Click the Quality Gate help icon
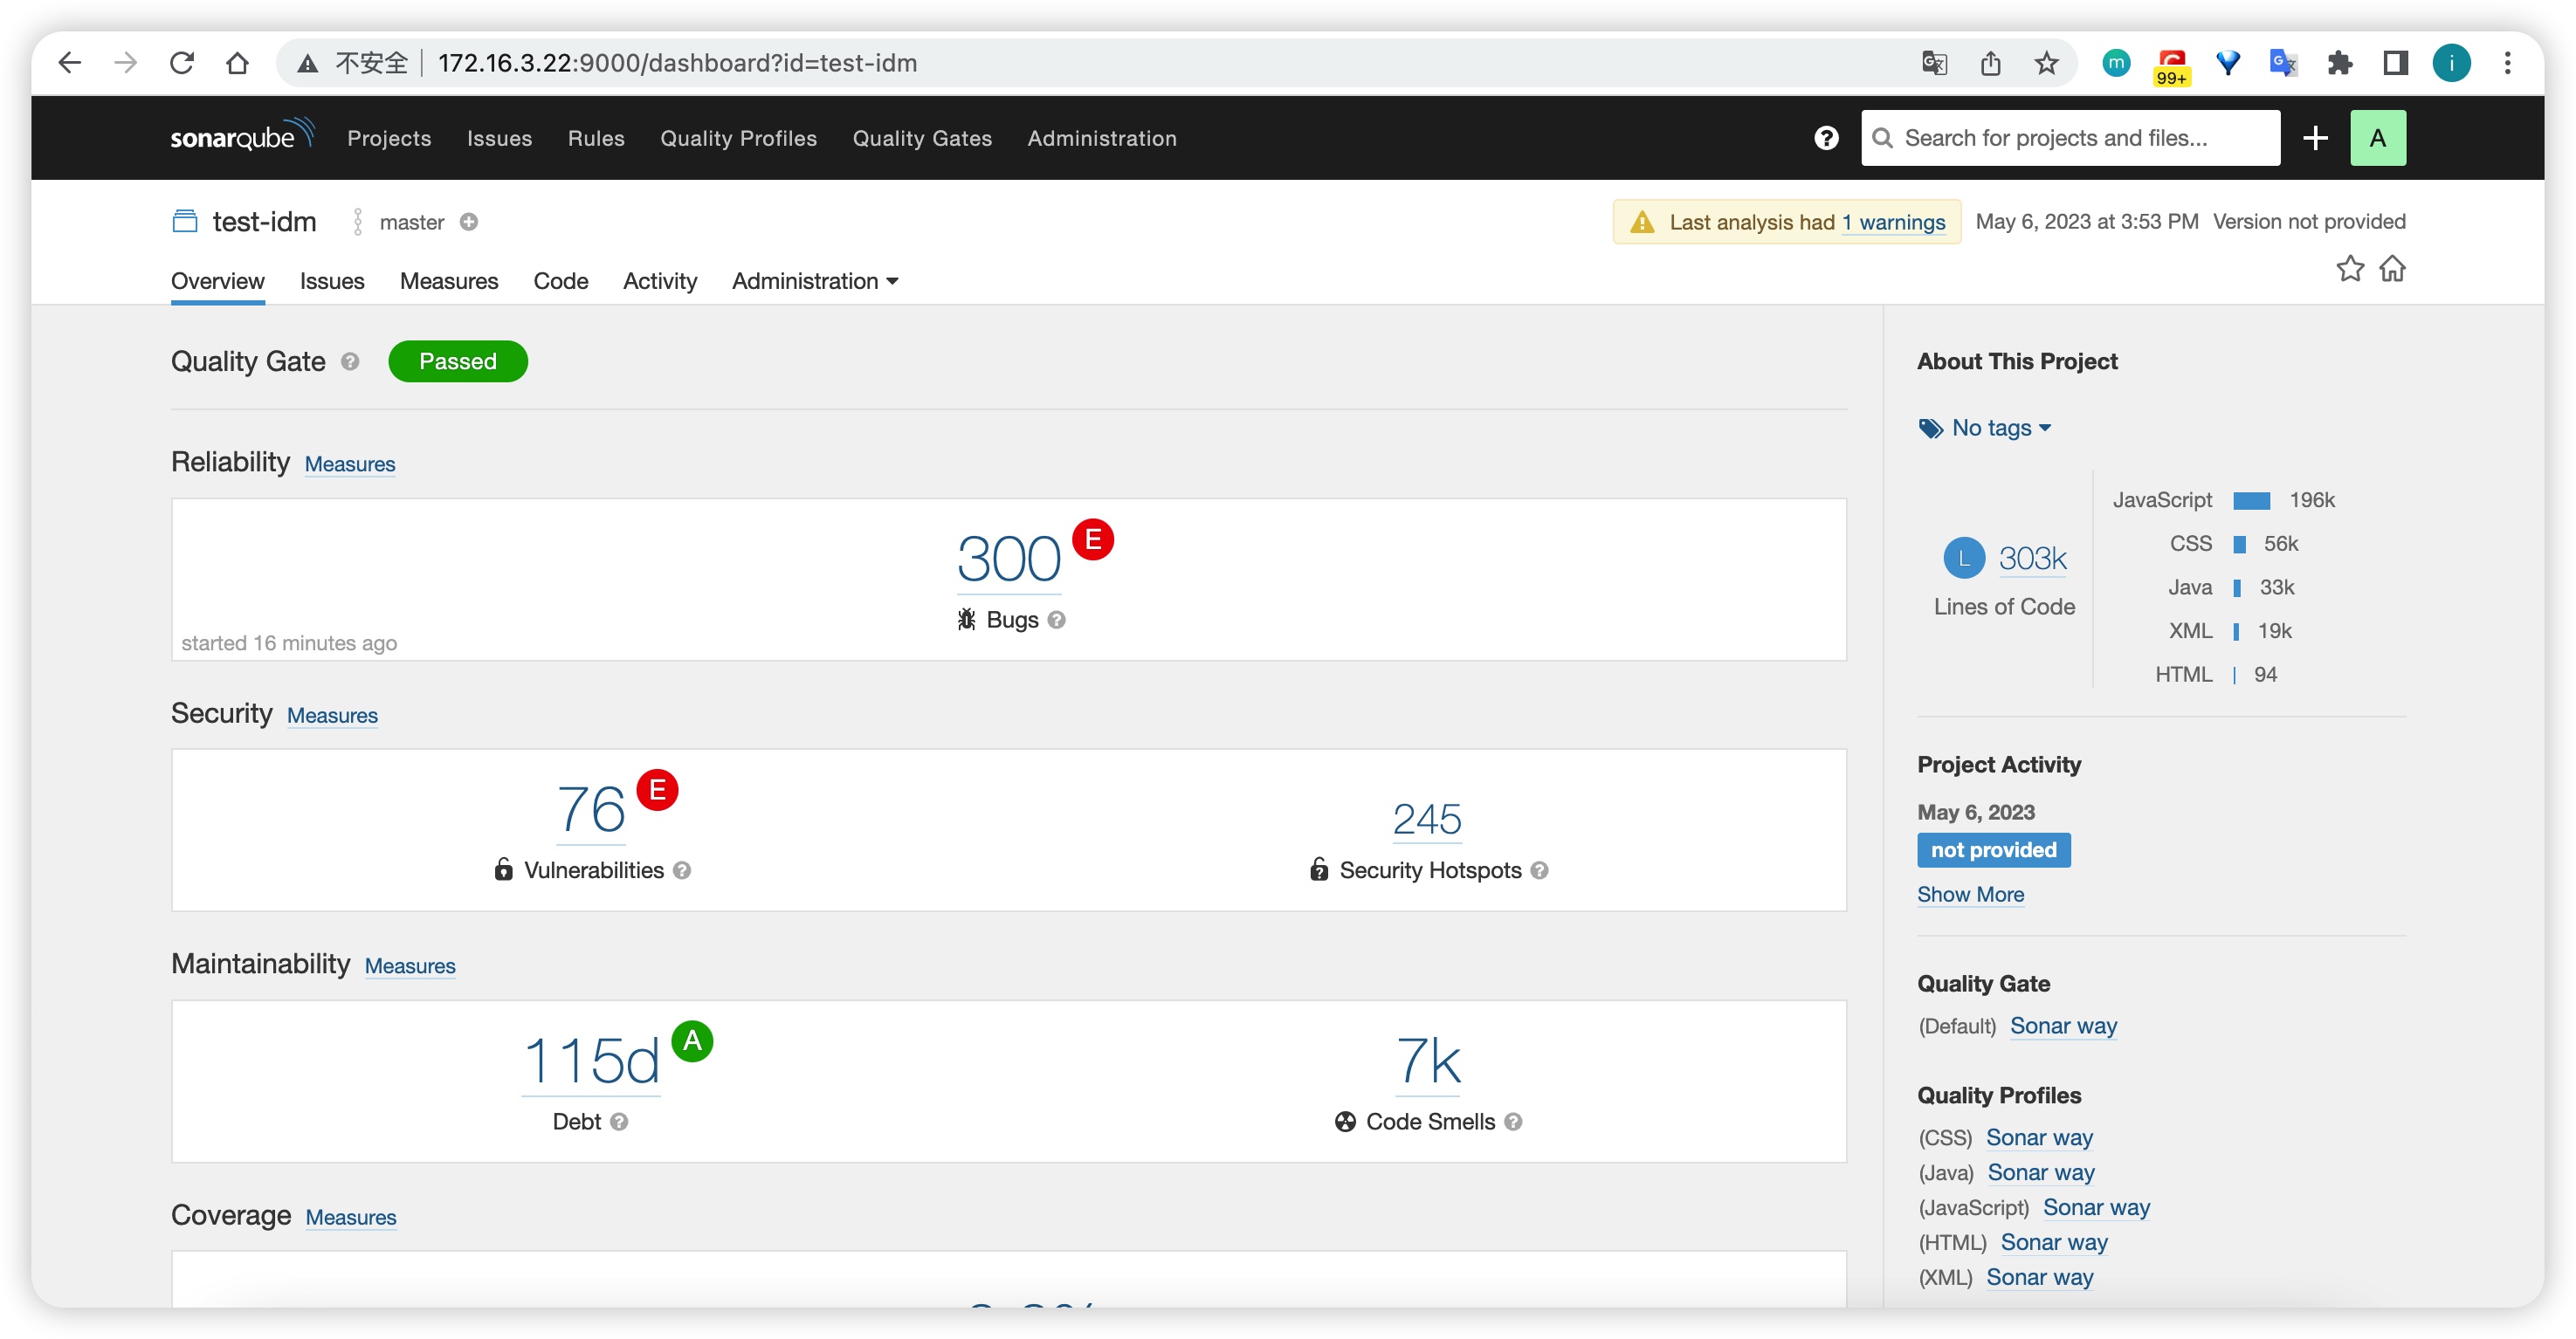Screen dimensions: 2576x1339 [x=350, y=361]
